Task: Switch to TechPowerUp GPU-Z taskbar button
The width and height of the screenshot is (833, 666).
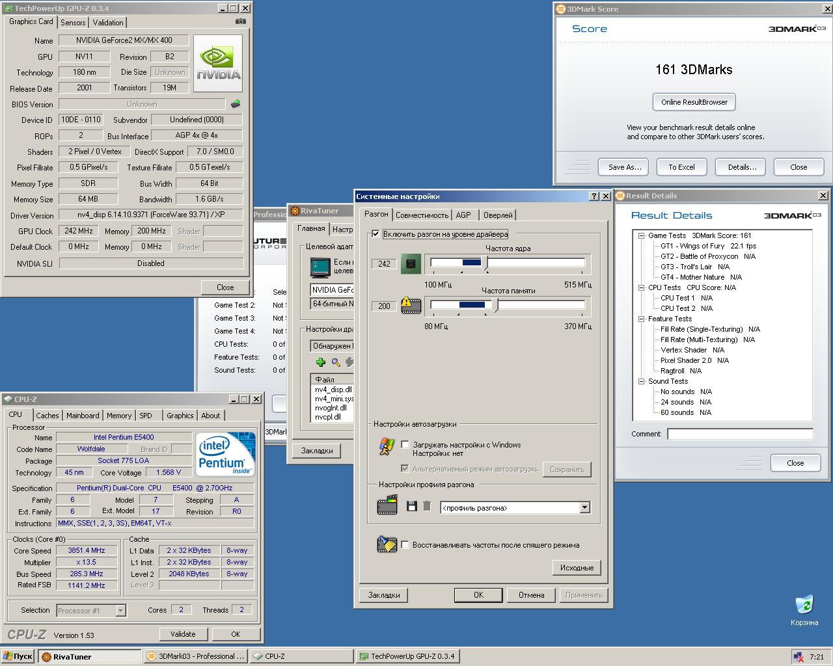Action: click(x=408, y=656)
